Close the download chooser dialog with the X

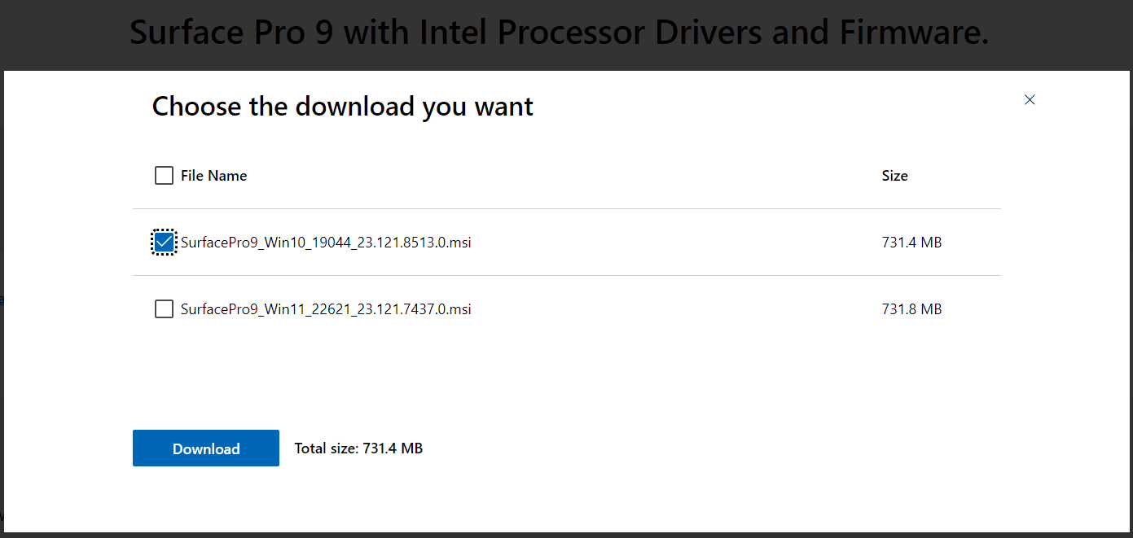click(x=1030, y=100)
